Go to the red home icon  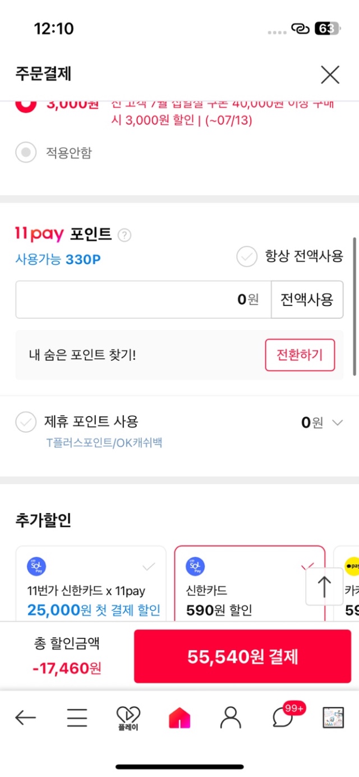click(x=179, y=717)
